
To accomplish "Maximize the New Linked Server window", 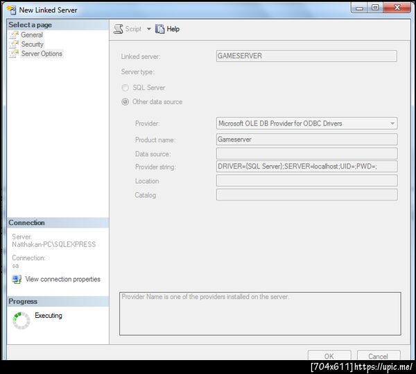I will pyautogui.click(x=375, y=8).
